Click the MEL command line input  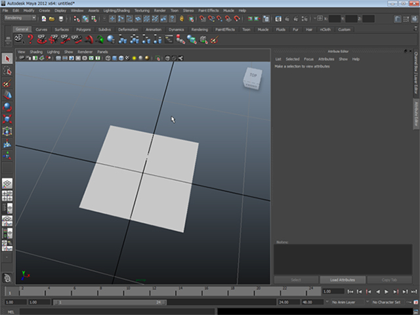coord(117,312)
